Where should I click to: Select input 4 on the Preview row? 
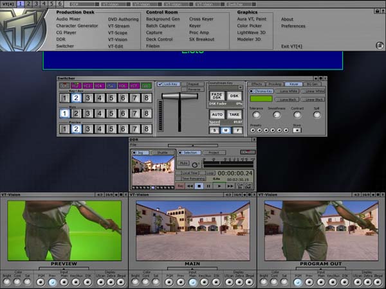point(100,129)
